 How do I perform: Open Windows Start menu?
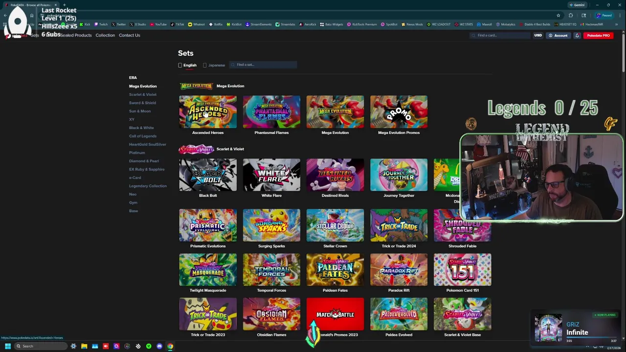tap(8, 346)
